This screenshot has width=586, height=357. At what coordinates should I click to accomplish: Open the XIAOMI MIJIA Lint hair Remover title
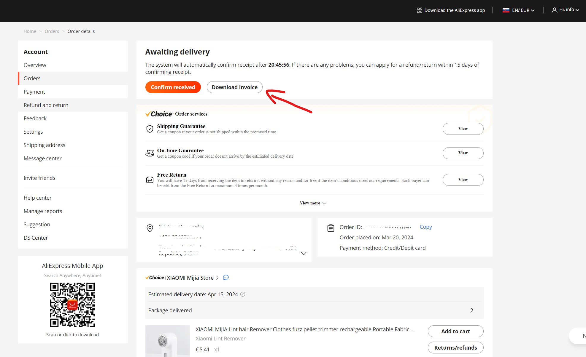coord(305,329)
